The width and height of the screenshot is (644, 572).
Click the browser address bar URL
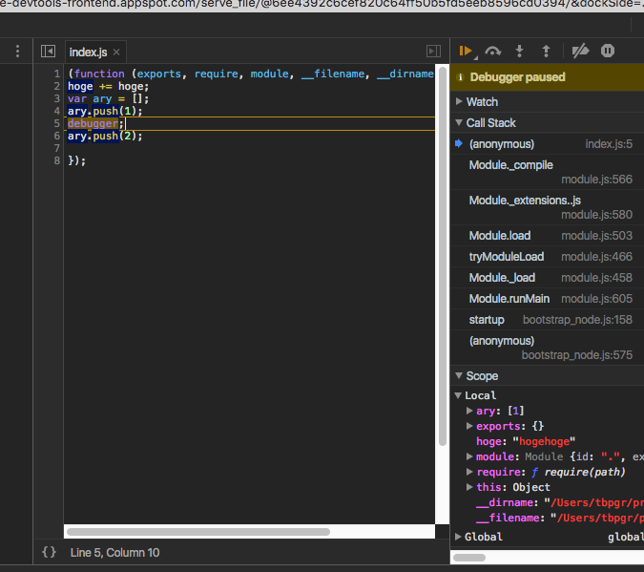pyautogui.click(x=322, y=4)
